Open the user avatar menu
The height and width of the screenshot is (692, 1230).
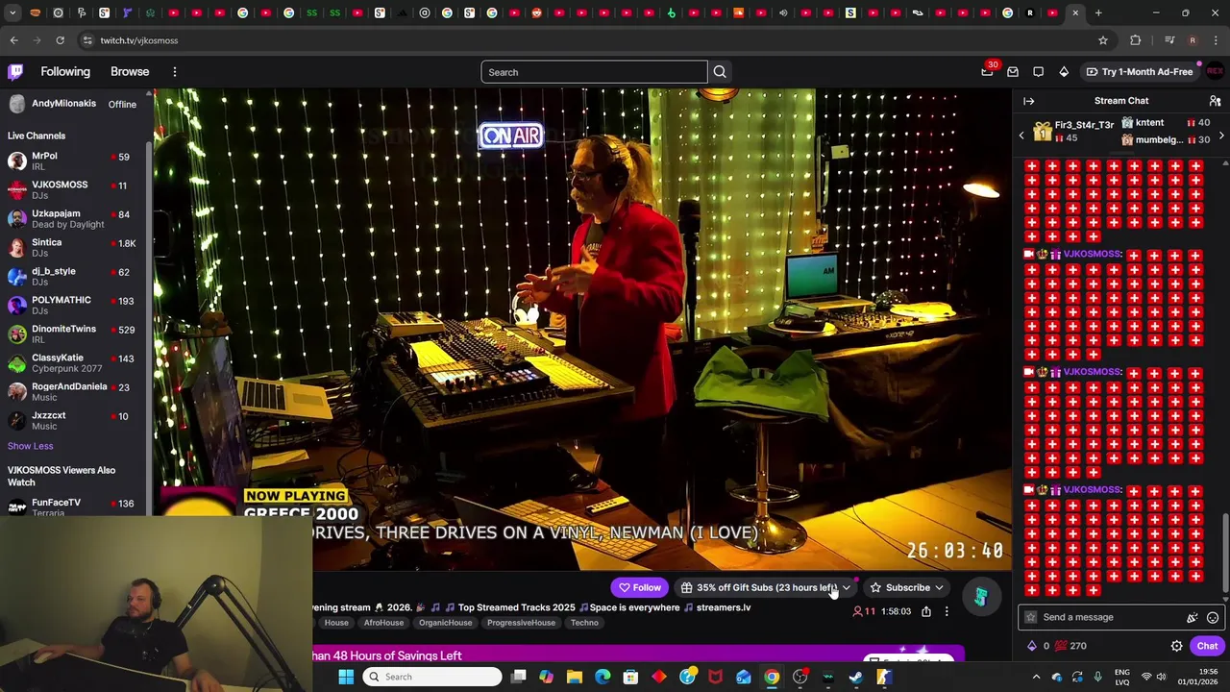1215,72
